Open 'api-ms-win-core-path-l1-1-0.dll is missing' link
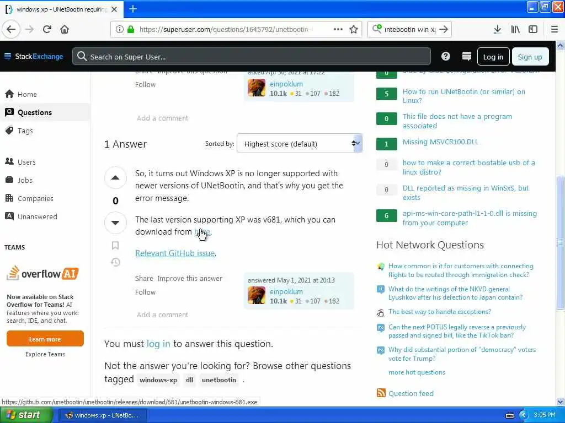The image size is (565, 423). coord(470,218)
